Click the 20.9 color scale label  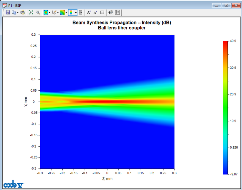pos(233,94)
